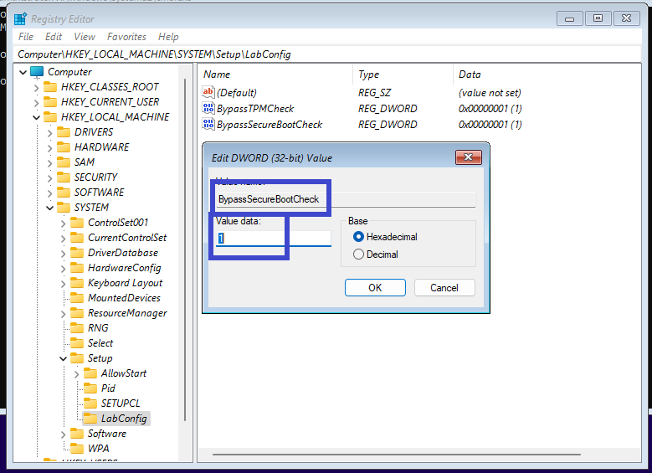Click the DRIVERS folder icon
The height and width of the screenshot is (473, 652).
64,132
